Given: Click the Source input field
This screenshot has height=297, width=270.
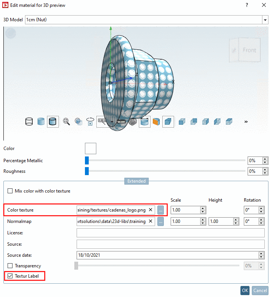Looking at the screenshot, I should point(170,244).
